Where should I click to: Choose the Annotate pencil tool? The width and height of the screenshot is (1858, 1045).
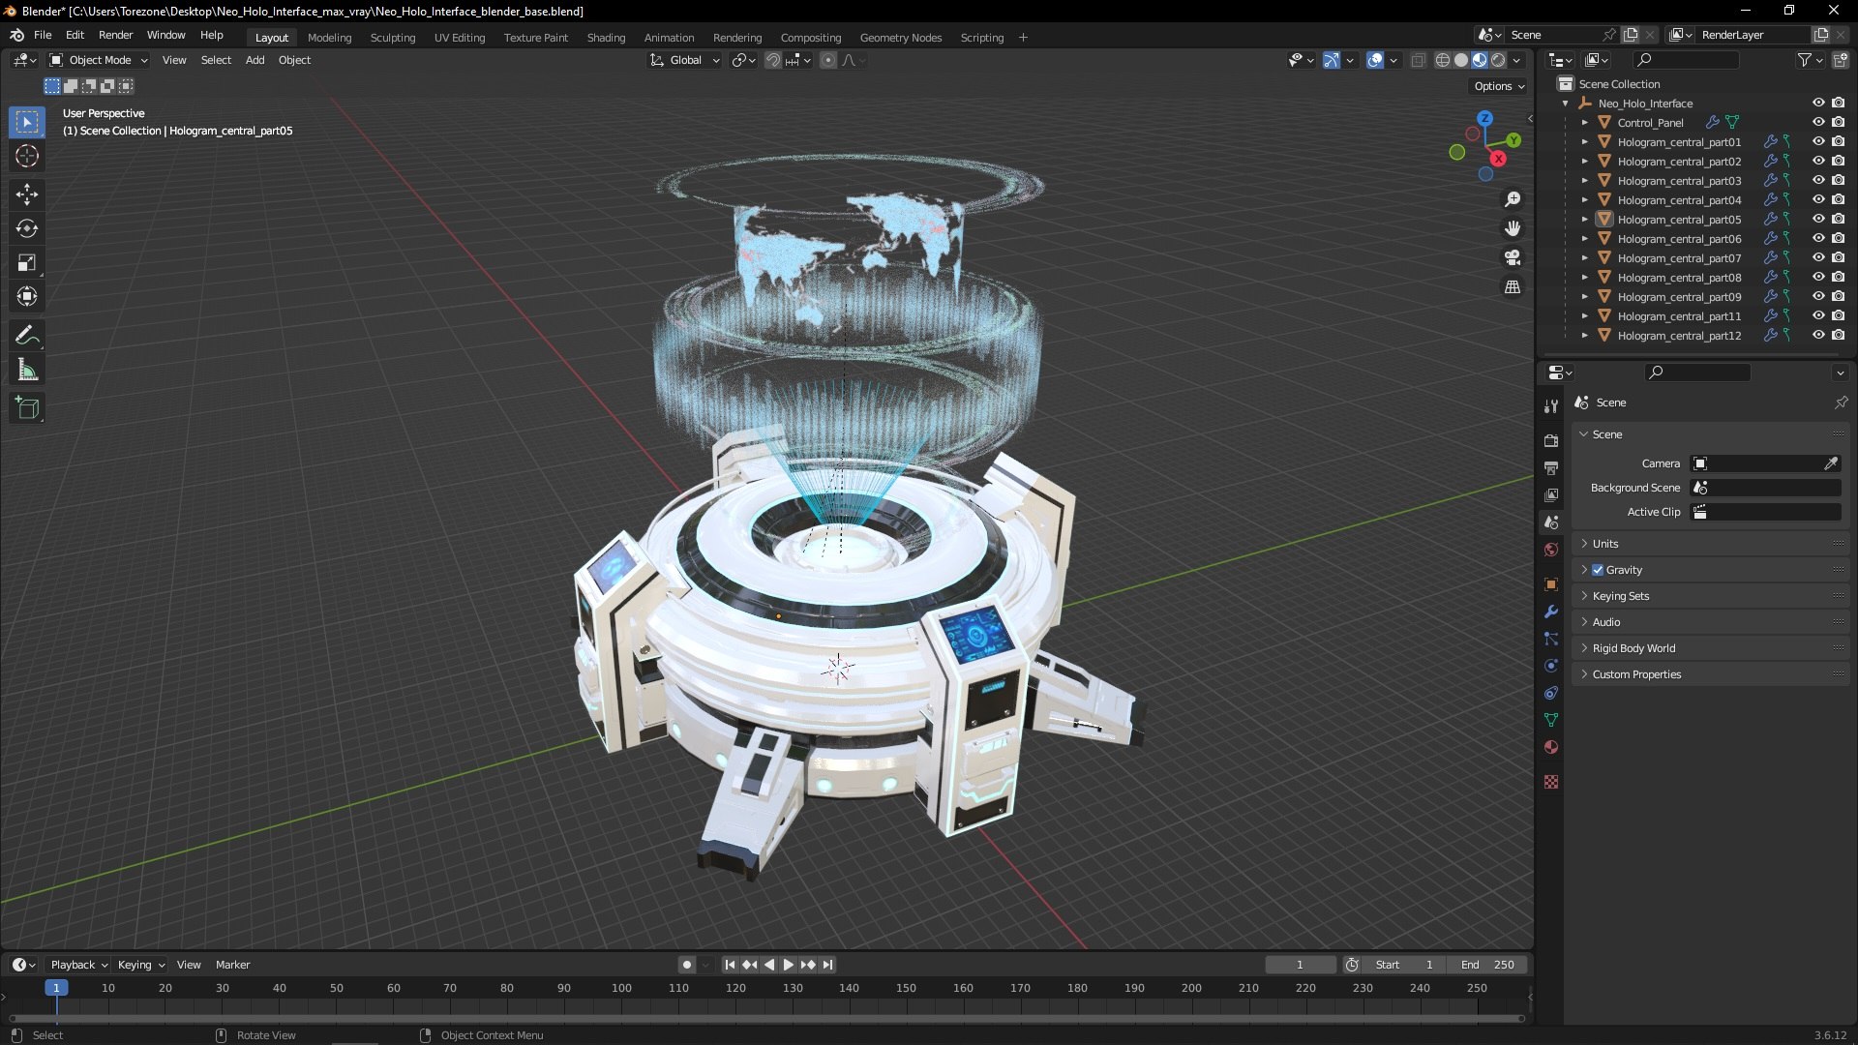point(27,336)
